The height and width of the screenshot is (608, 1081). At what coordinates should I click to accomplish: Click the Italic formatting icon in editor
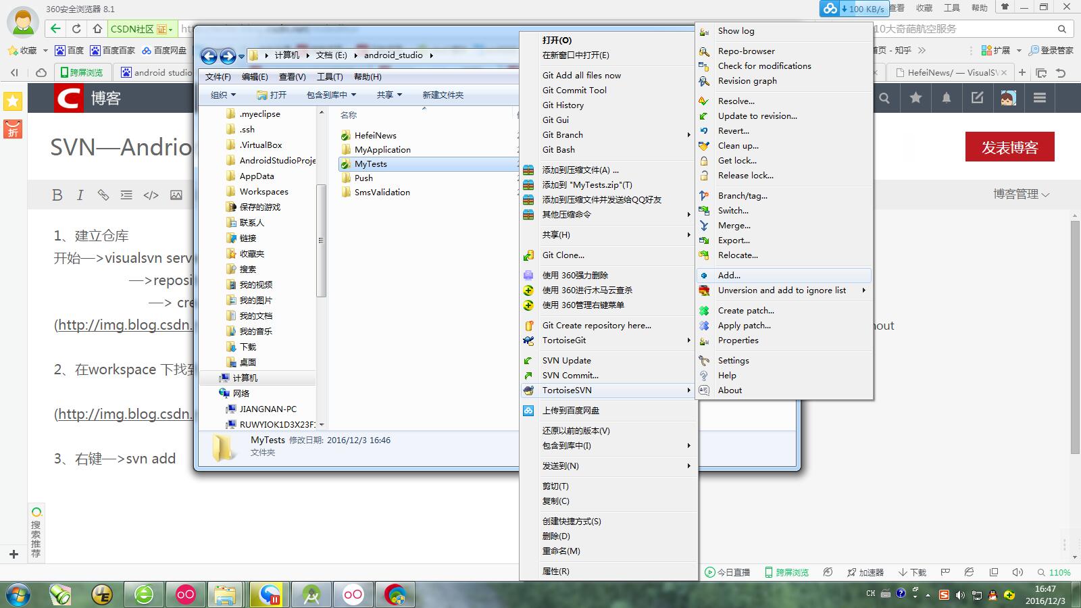click(x=80, y=195)
